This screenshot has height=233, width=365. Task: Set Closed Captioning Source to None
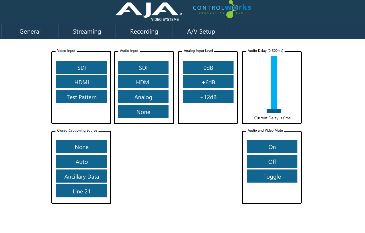82,147
